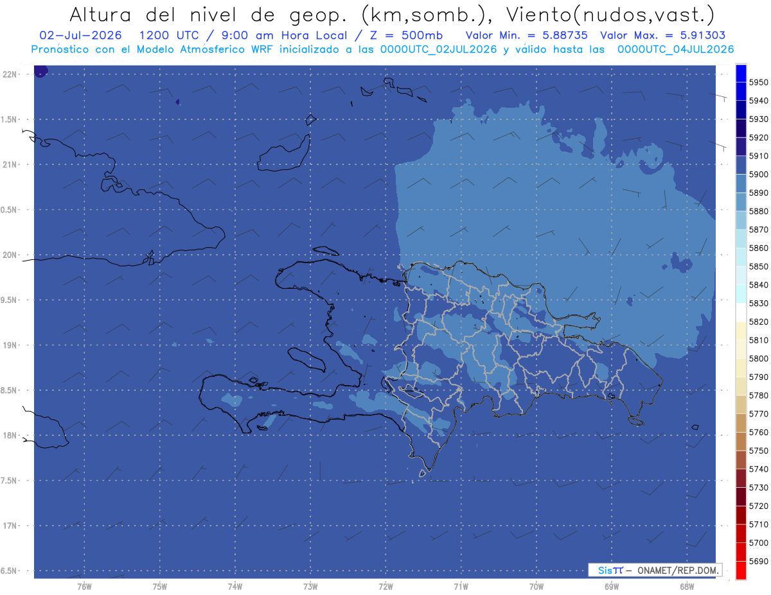Select the initialization time '0000UTC_02JUL2026'

(x=439, y=49)
